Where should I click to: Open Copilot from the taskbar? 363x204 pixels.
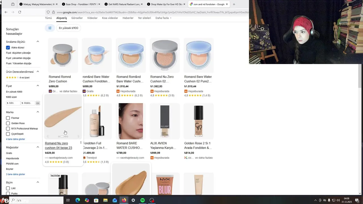pyautogui.click(x=87, y=200)
